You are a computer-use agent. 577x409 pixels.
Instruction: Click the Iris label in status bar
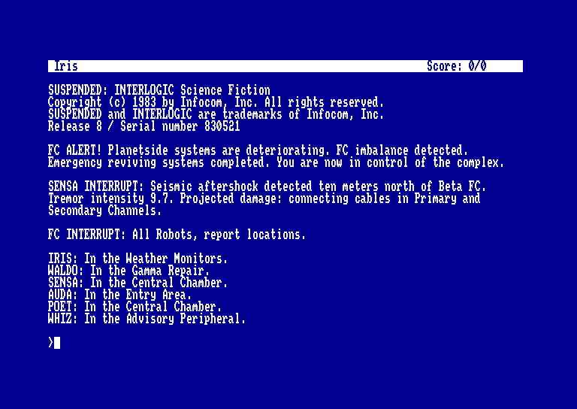click(66, 66)
